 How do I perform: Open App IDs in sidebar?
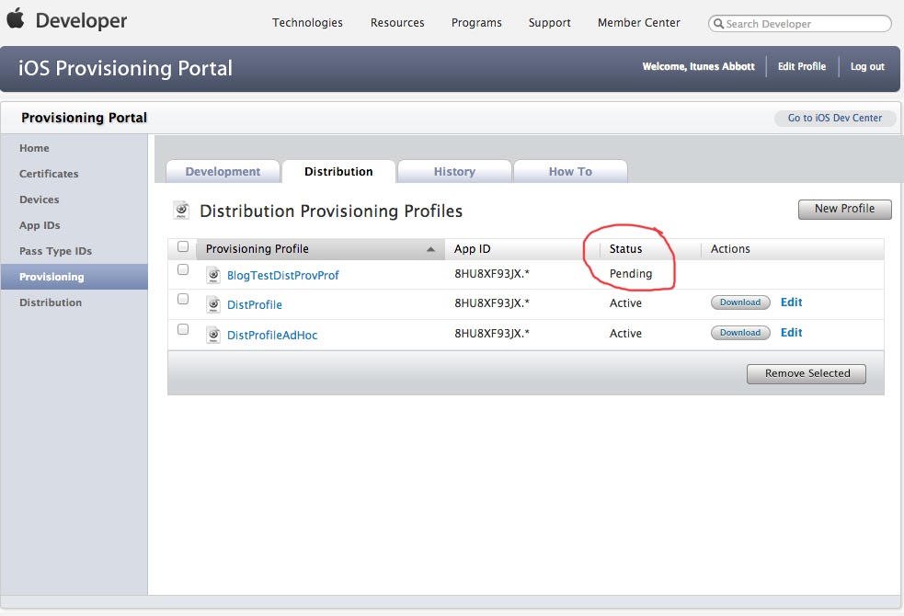point(40,225)
